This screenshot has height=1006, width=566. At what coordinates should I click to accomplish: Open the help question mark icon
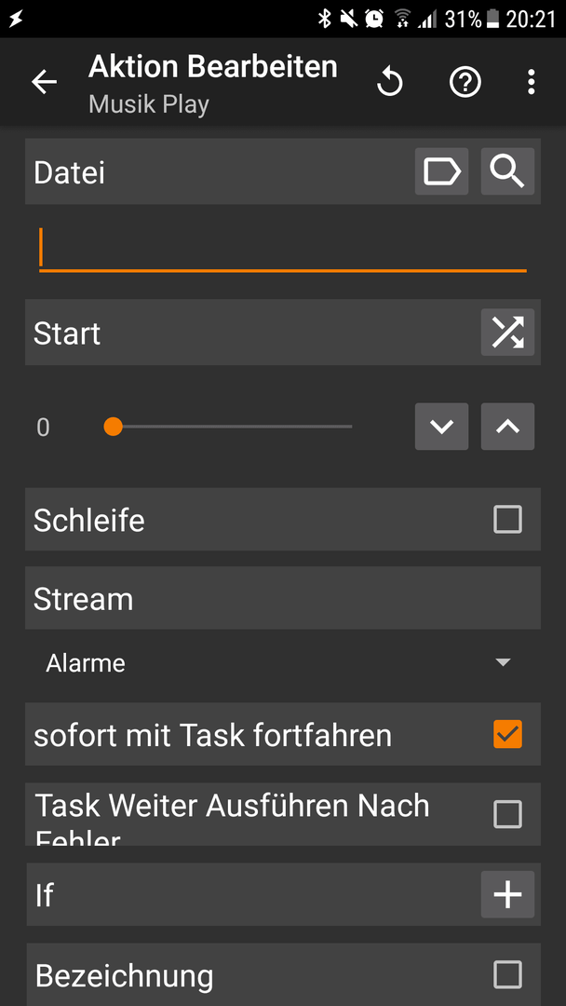point(465,82)
